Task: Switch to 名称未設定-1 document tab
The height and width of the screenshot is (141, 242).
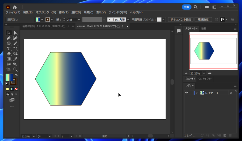Action: [x=45, y=26]
